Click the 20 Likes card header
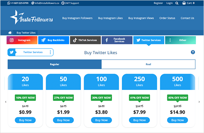204x133 pixels. [x=25, y=82]
